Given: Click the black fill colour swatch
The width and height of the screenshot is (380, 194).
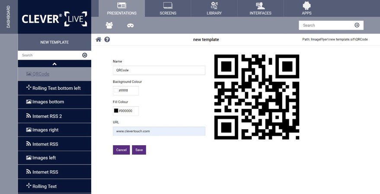Looking at the screenshot, I should click(x=116, y=111).
